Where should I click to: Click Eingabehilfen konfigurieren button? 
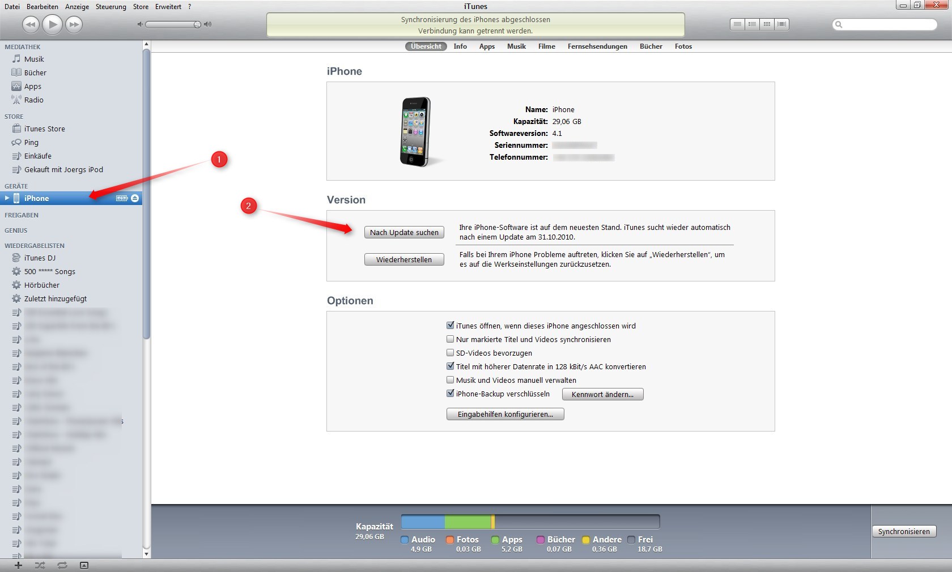coord(505,414)
